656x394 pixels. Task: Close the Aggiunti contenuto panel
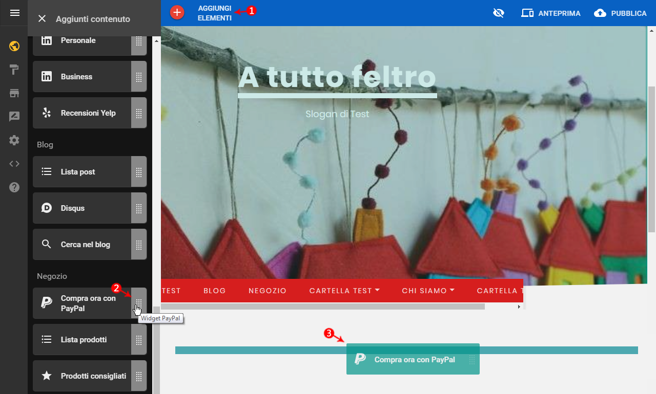pyautogui.click(x=42, y=19)
